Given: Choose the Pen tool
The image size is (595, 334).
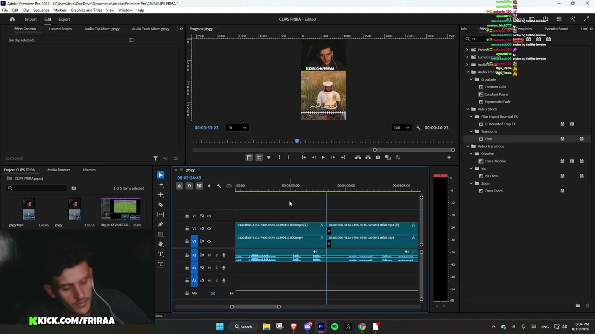Looking at the screenshot, I should (160, 225).
